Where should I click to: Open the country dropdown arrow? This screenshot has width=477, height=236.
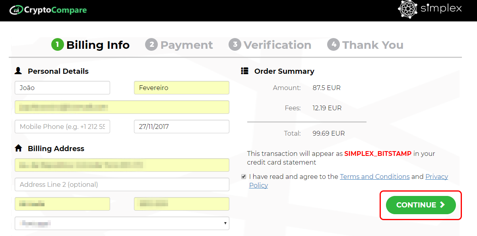pyautogui.click(x=226, y=224)
